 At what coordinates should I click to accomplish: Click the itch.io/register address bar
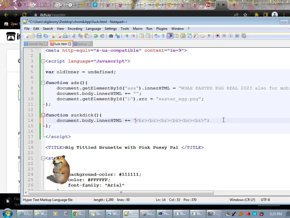(x=53, y=15)
